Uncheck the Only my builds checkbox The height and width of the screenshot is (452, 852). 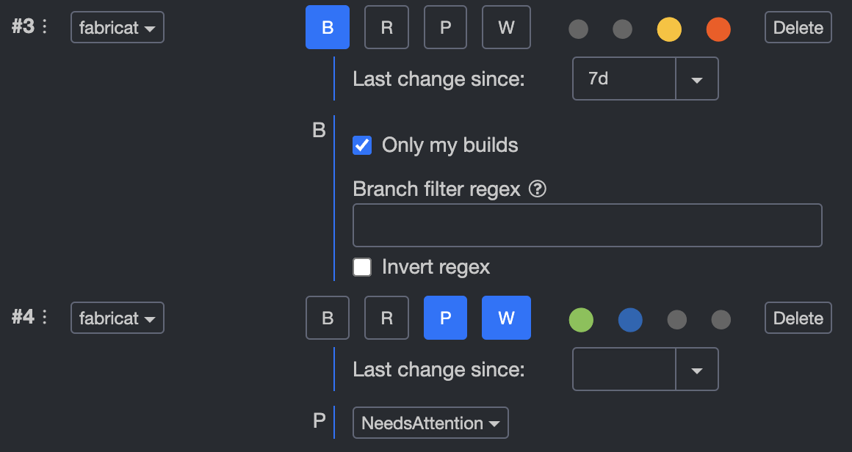362,145
